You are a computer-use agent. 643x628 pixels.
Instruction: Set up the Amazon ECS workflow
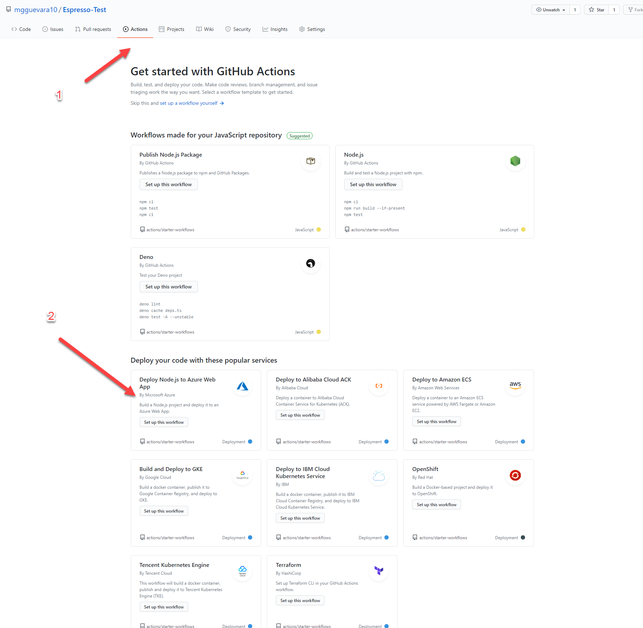tap(437, 421)
